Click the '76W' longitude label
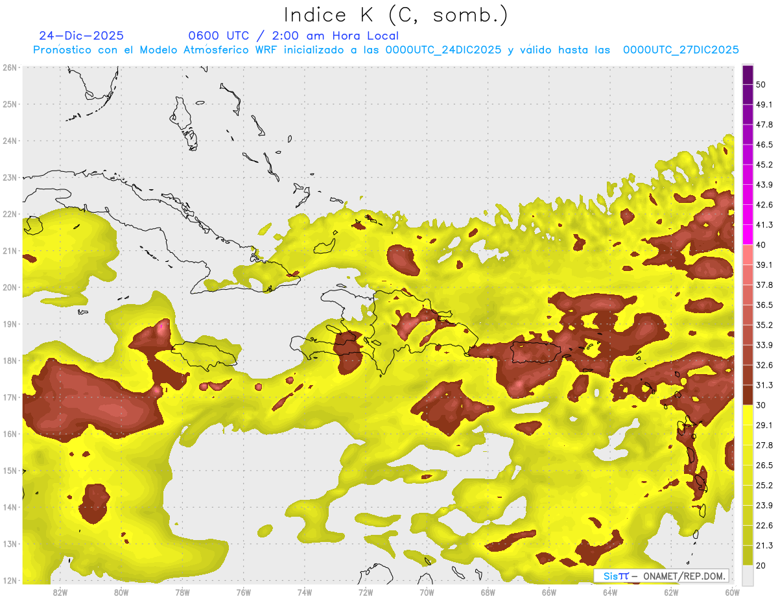This screenshot has width=778, height=601. 244,592
